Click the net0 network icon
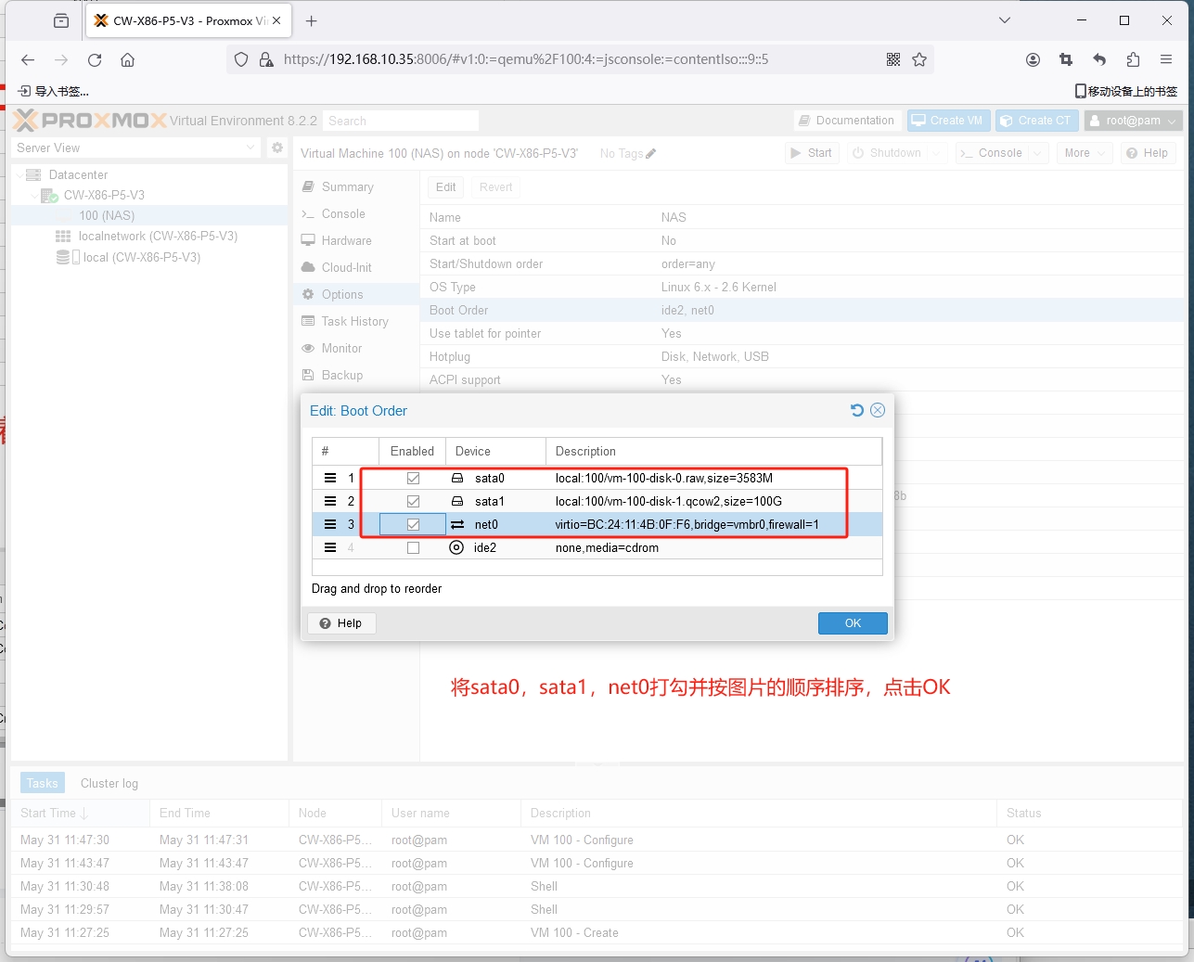This screenshot has height=962, width=1194. (x=457, y=524)
